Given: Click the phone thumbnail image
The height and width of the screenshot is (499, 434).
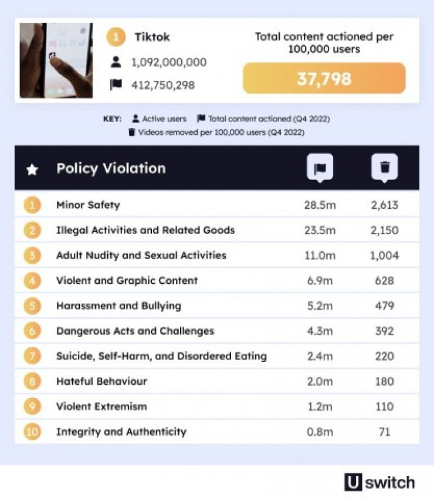Looking at the screenshot, I should tap(56, 60).
